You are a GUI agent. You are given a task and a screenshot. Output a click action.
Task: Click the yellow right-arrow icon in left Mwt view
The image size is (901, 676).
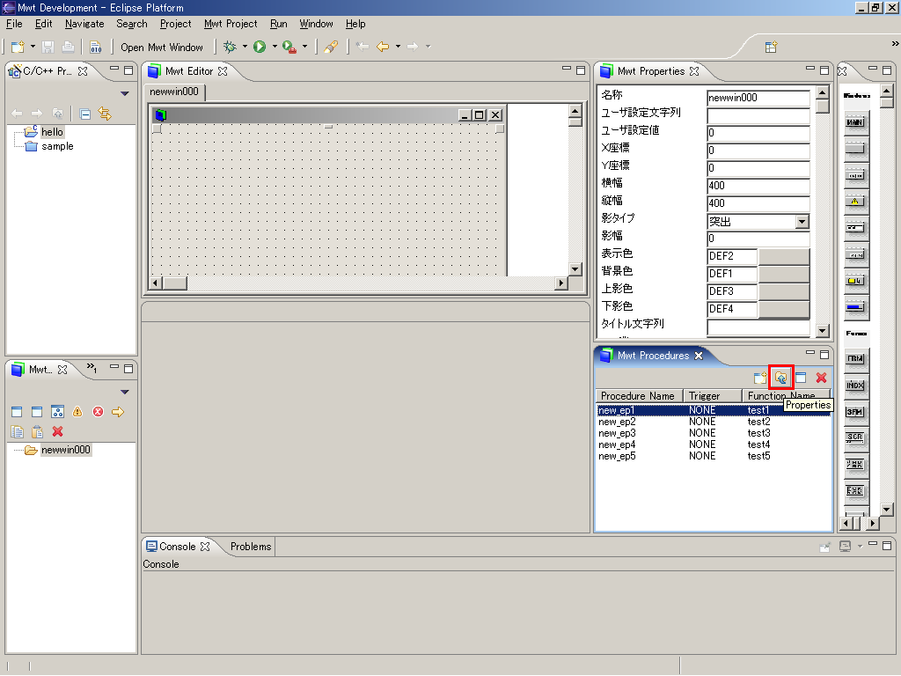pyautogui.click(x=118, y=412)
